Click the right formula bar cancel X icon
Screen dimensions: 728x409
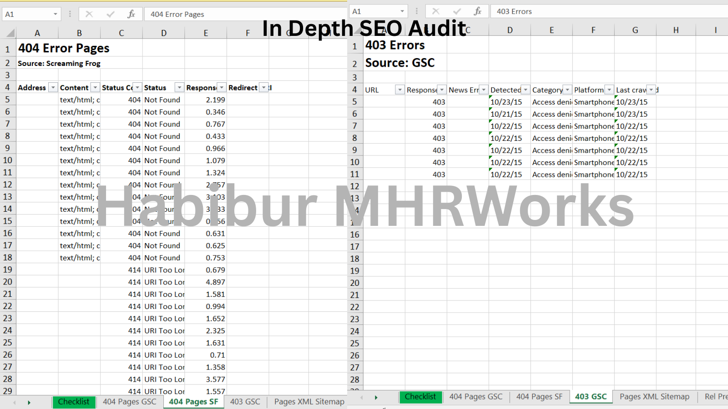point(436,11)
